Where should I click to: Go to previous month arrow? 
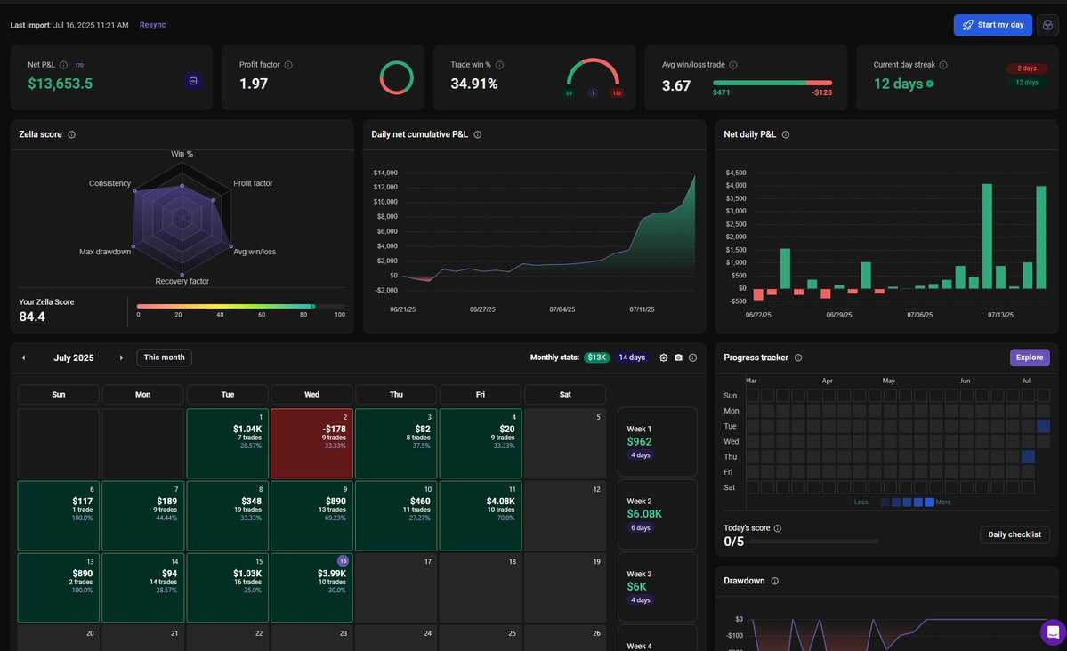[x=23, y=358]
